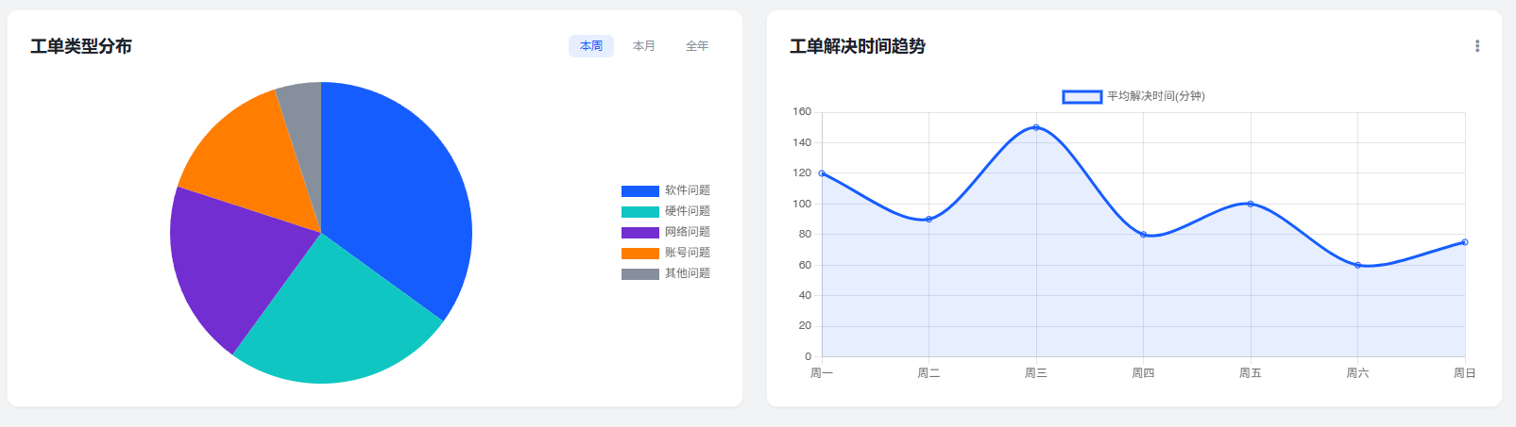Viewport: 1516px width, 427px height.
Task: Switch to the 全年 tab
Action: (x=697, y=46)
